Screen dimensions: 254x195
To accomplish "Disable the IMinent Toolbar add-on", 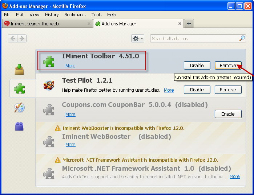I will 197,66.
